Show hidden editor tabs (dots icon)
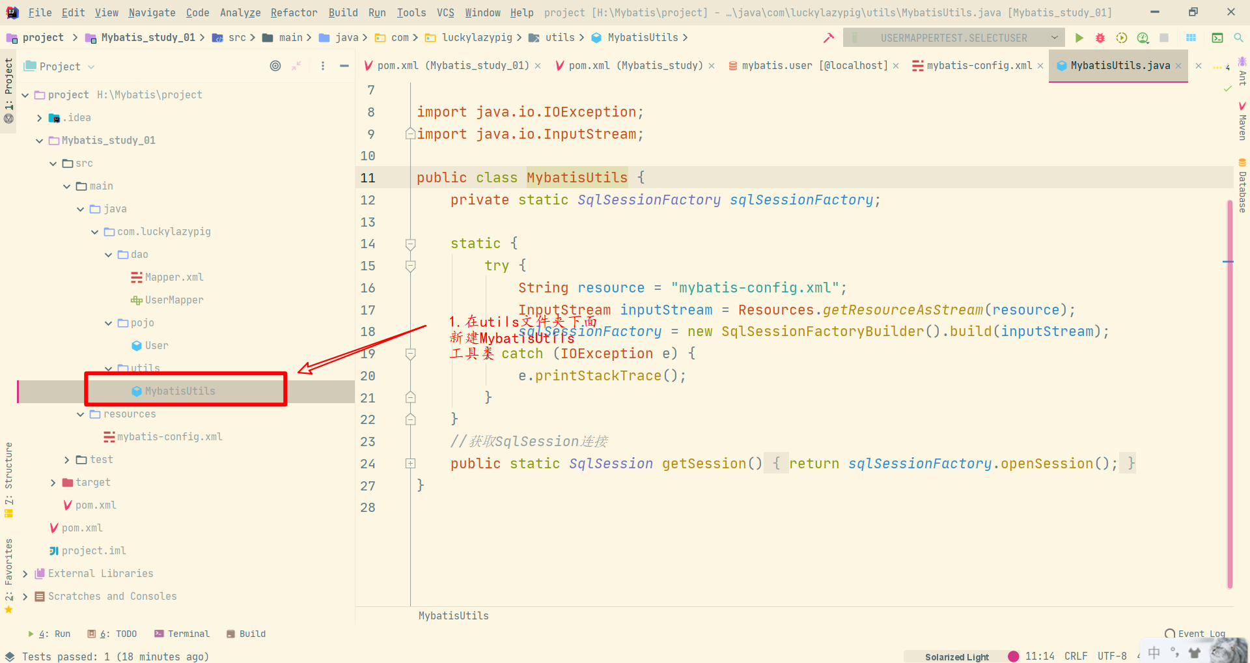The width and height of the screenshot is (1250, 663). click(x=1221, y=66)
